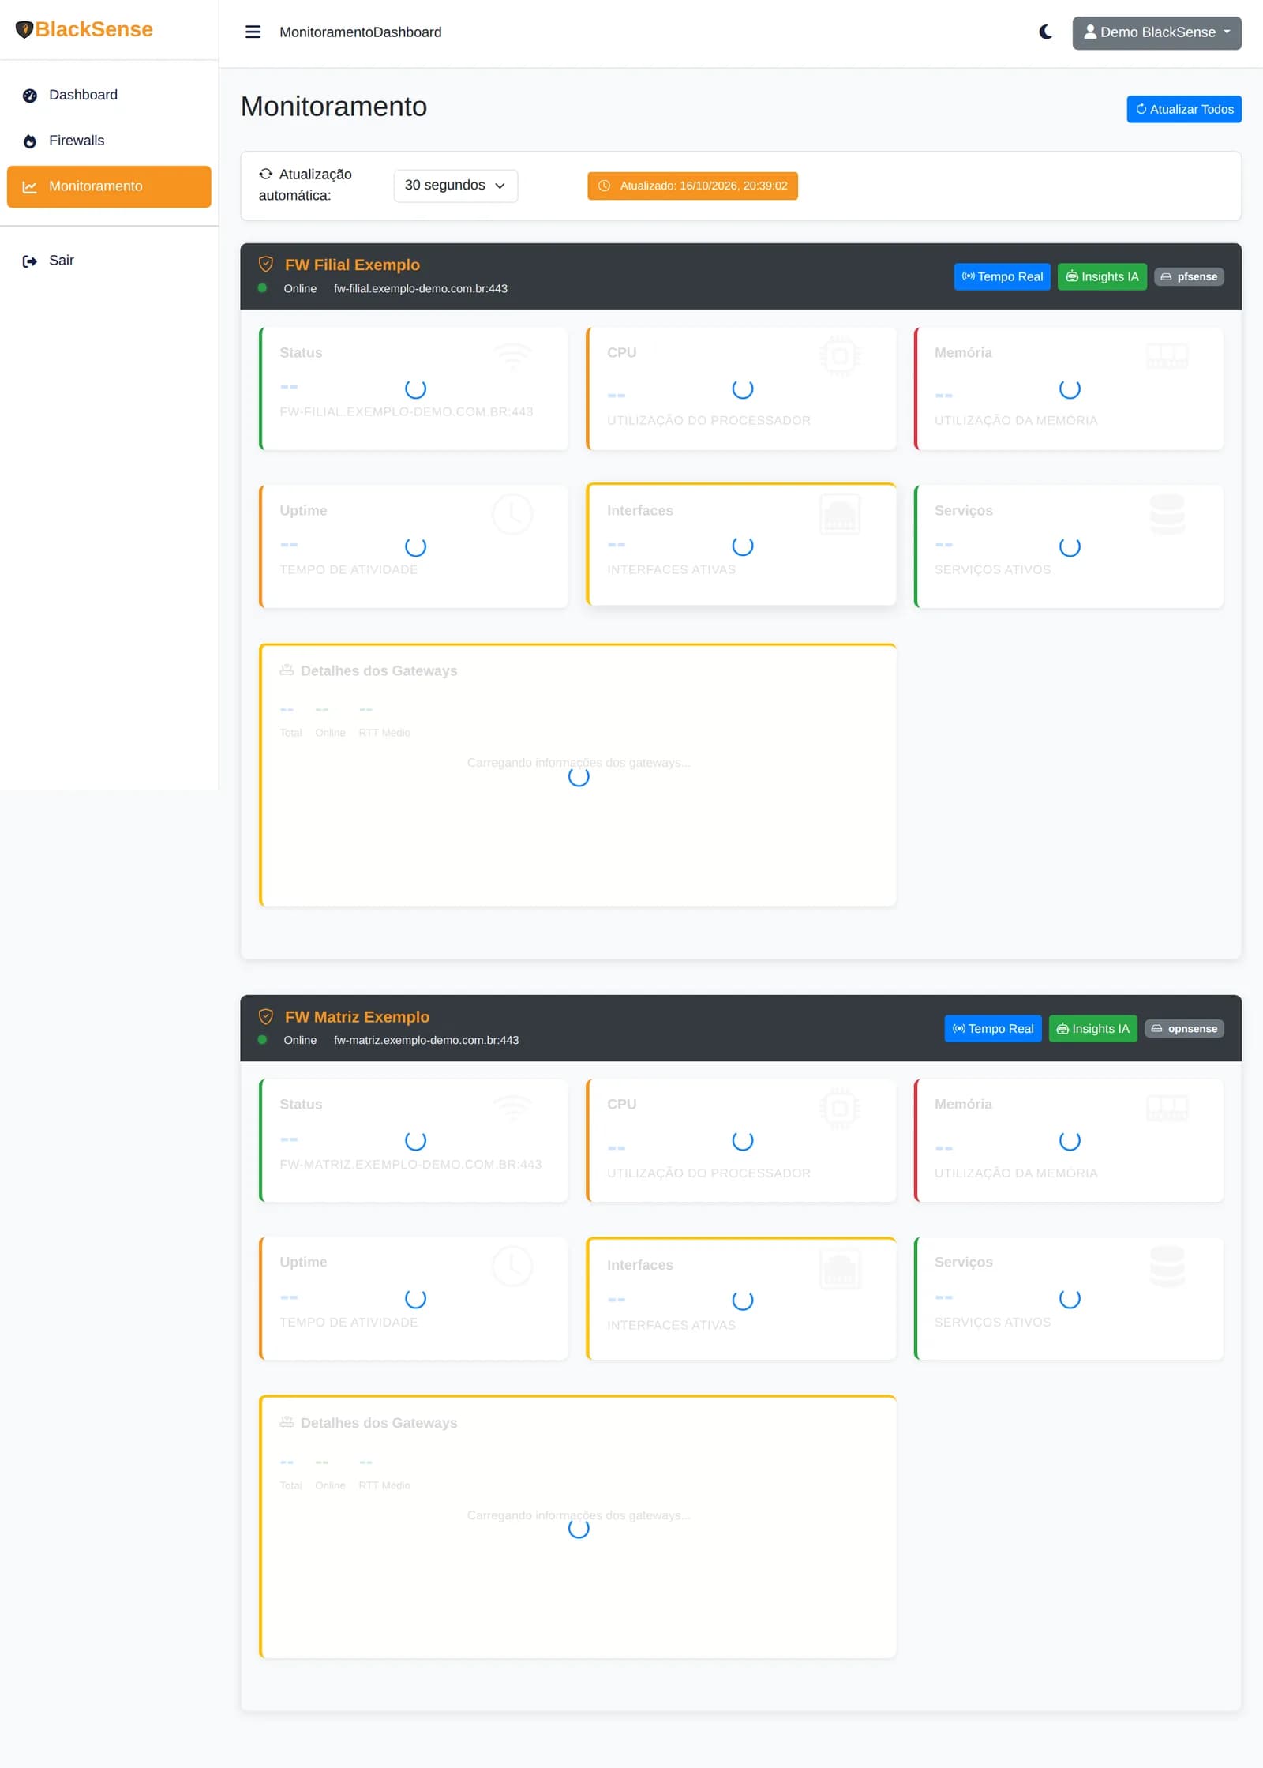Click shield icon next to FW Filial Exemplo
Viewport: 1263px width, 1768px height.
pos(266,265)
